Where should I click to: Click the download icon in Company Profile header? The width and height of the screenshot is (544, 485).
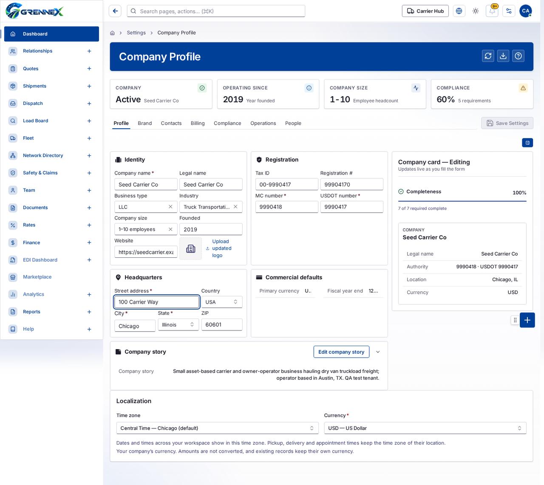coord(503,56)
